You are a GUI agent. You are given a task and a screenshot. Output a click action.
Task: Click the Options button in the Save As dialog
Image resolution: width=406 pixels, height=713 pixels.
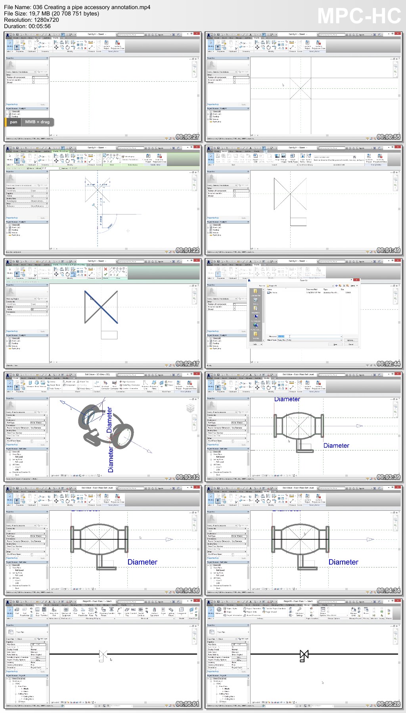350,340
